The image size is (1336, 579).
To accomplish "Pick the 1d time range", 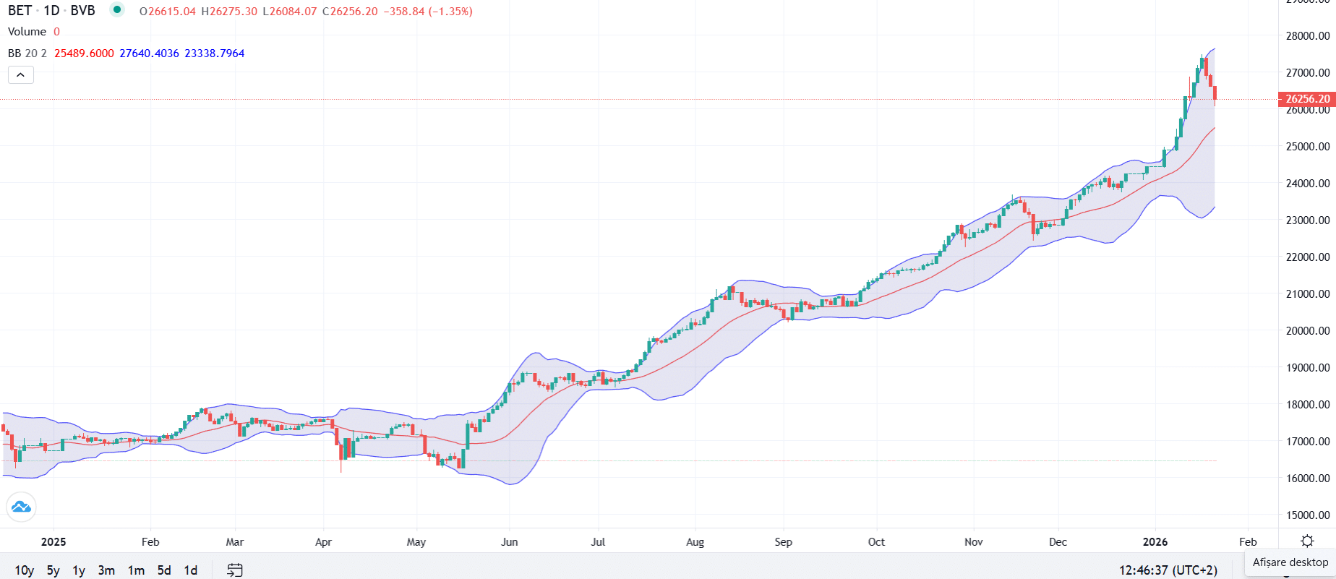I will pyautogui.click(x=191, y=570).
